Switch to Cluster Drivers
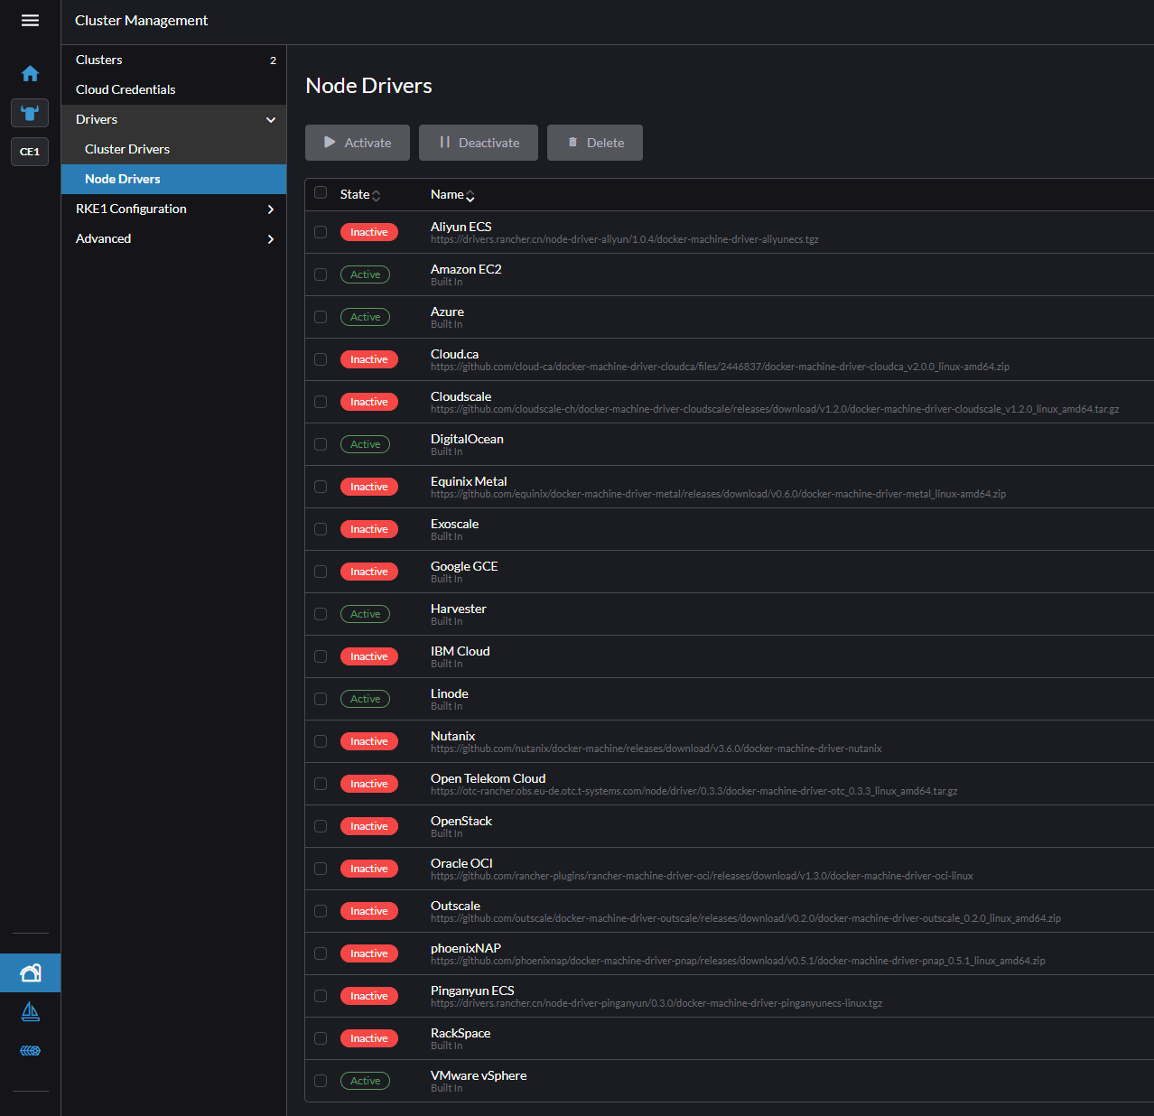The width and height of the screenshot is (1154, 1116). (127, 148)
